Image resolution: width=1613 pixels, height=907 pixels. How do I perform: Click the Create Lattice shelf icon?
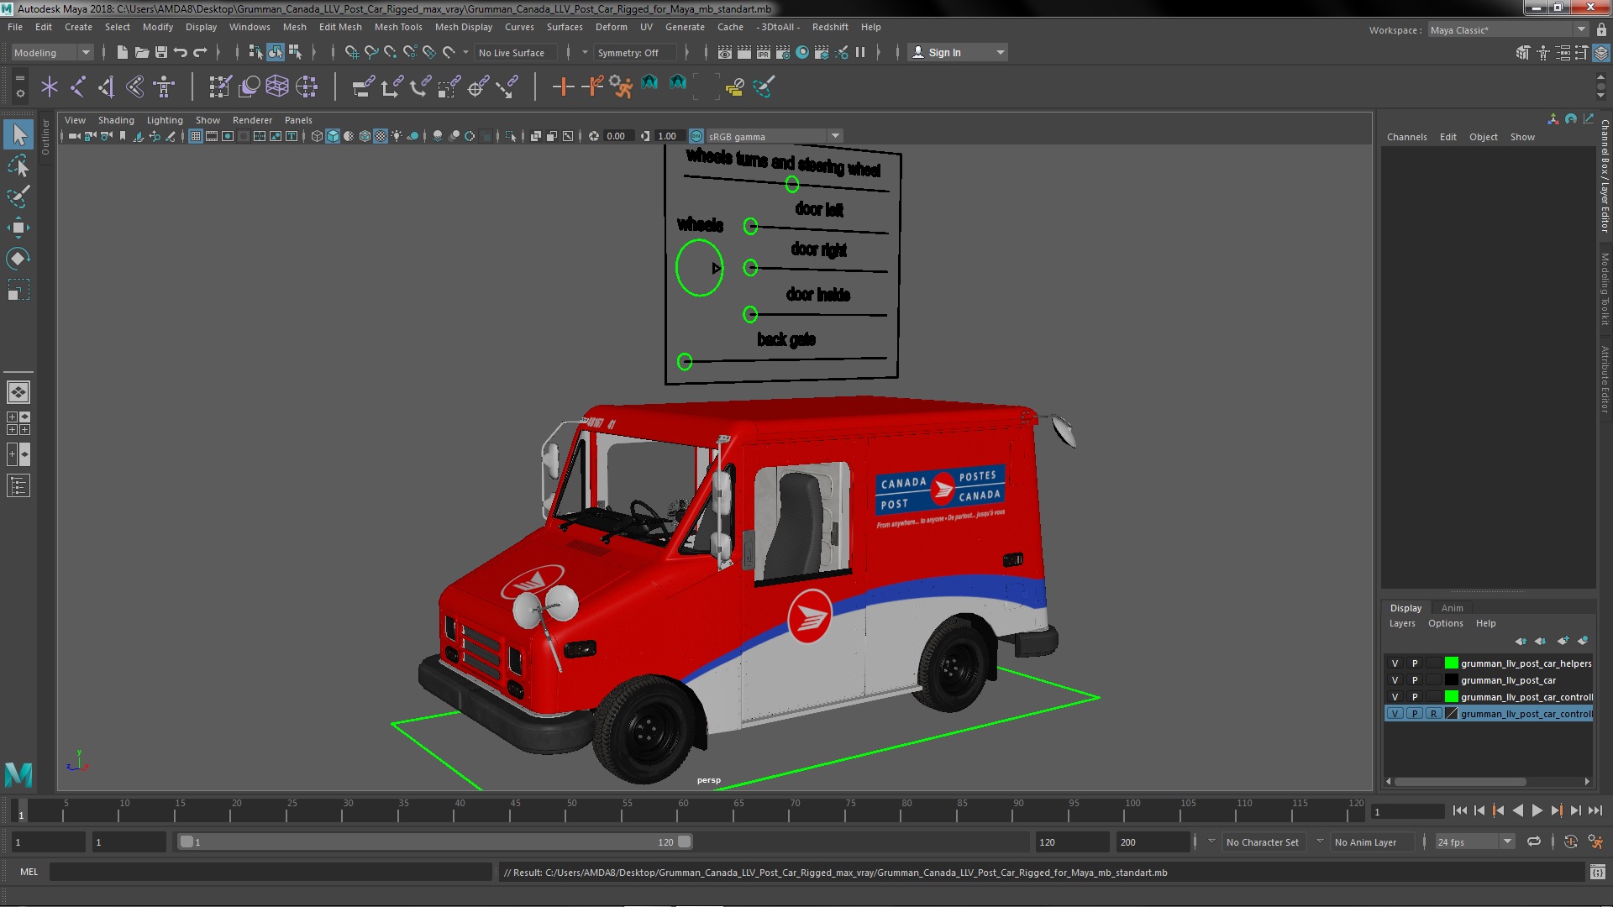click(276, 87)
